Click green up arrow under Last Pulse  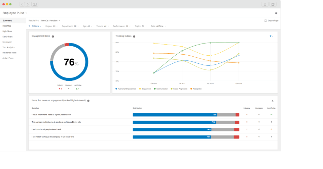click(x=77, y=89)
